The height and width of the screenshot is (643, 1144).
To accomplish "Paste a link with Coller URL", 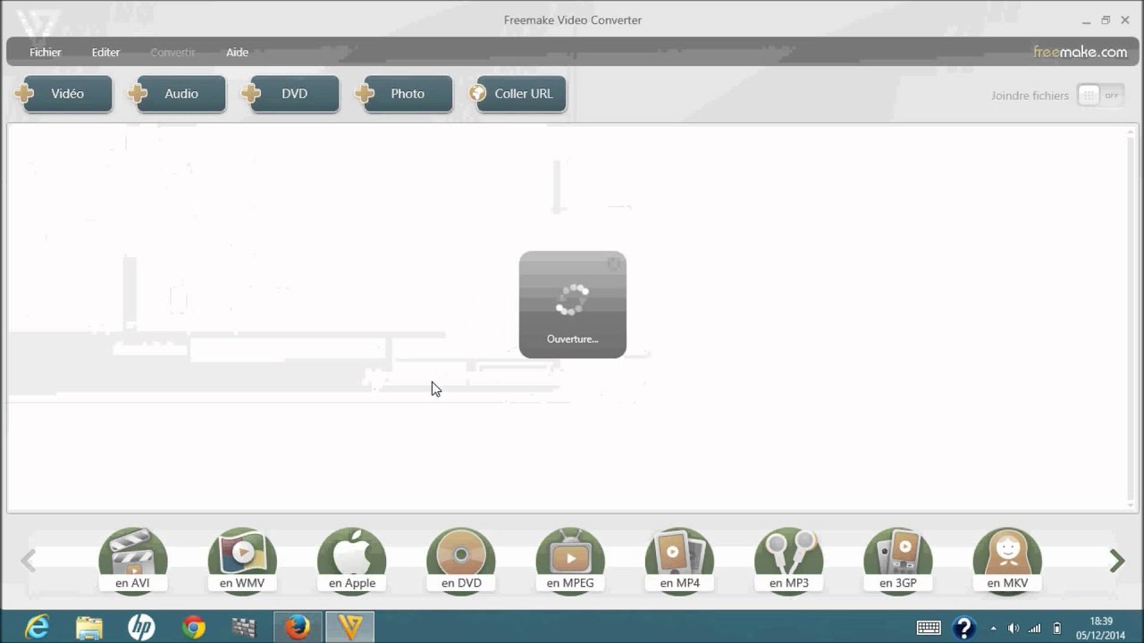I will pyautogui.click(x=517, y=94).
